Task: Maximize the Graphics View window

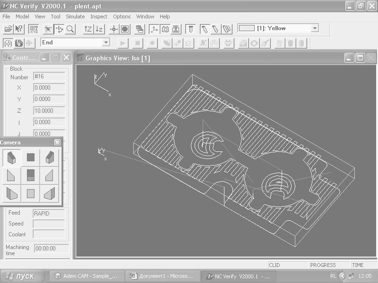Action: tap(360, 58)
